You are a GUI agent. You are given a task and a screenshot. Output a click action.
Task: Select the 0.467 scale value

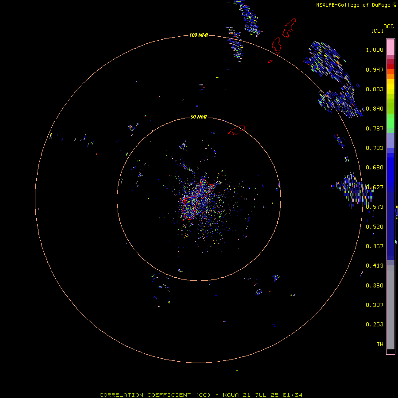[x=375, y=246]
